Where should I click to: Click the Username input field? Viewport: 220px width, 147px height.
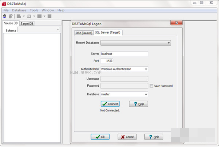click(124, 79)
